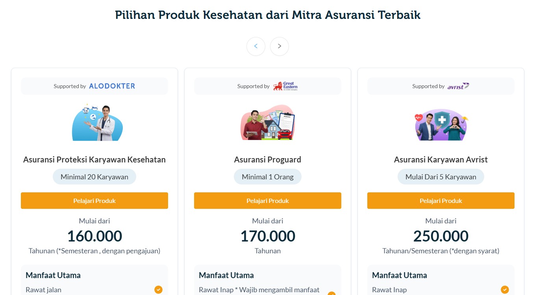Click the house and car illustration on Proguard card
535x295 pixels.
pos(268,122)
